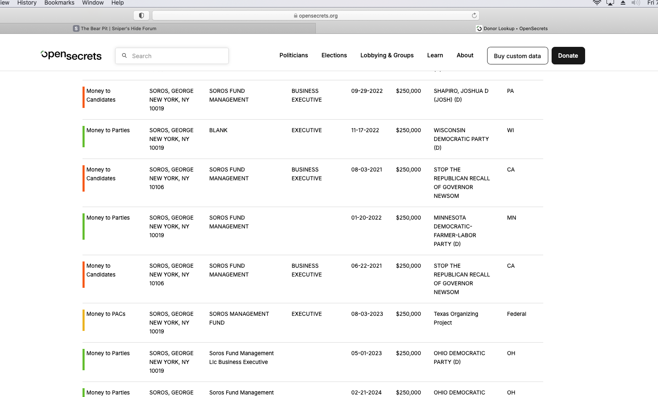Click Texas Organizing Project recipient
The image size is (658, 397).
pos(456,318)
